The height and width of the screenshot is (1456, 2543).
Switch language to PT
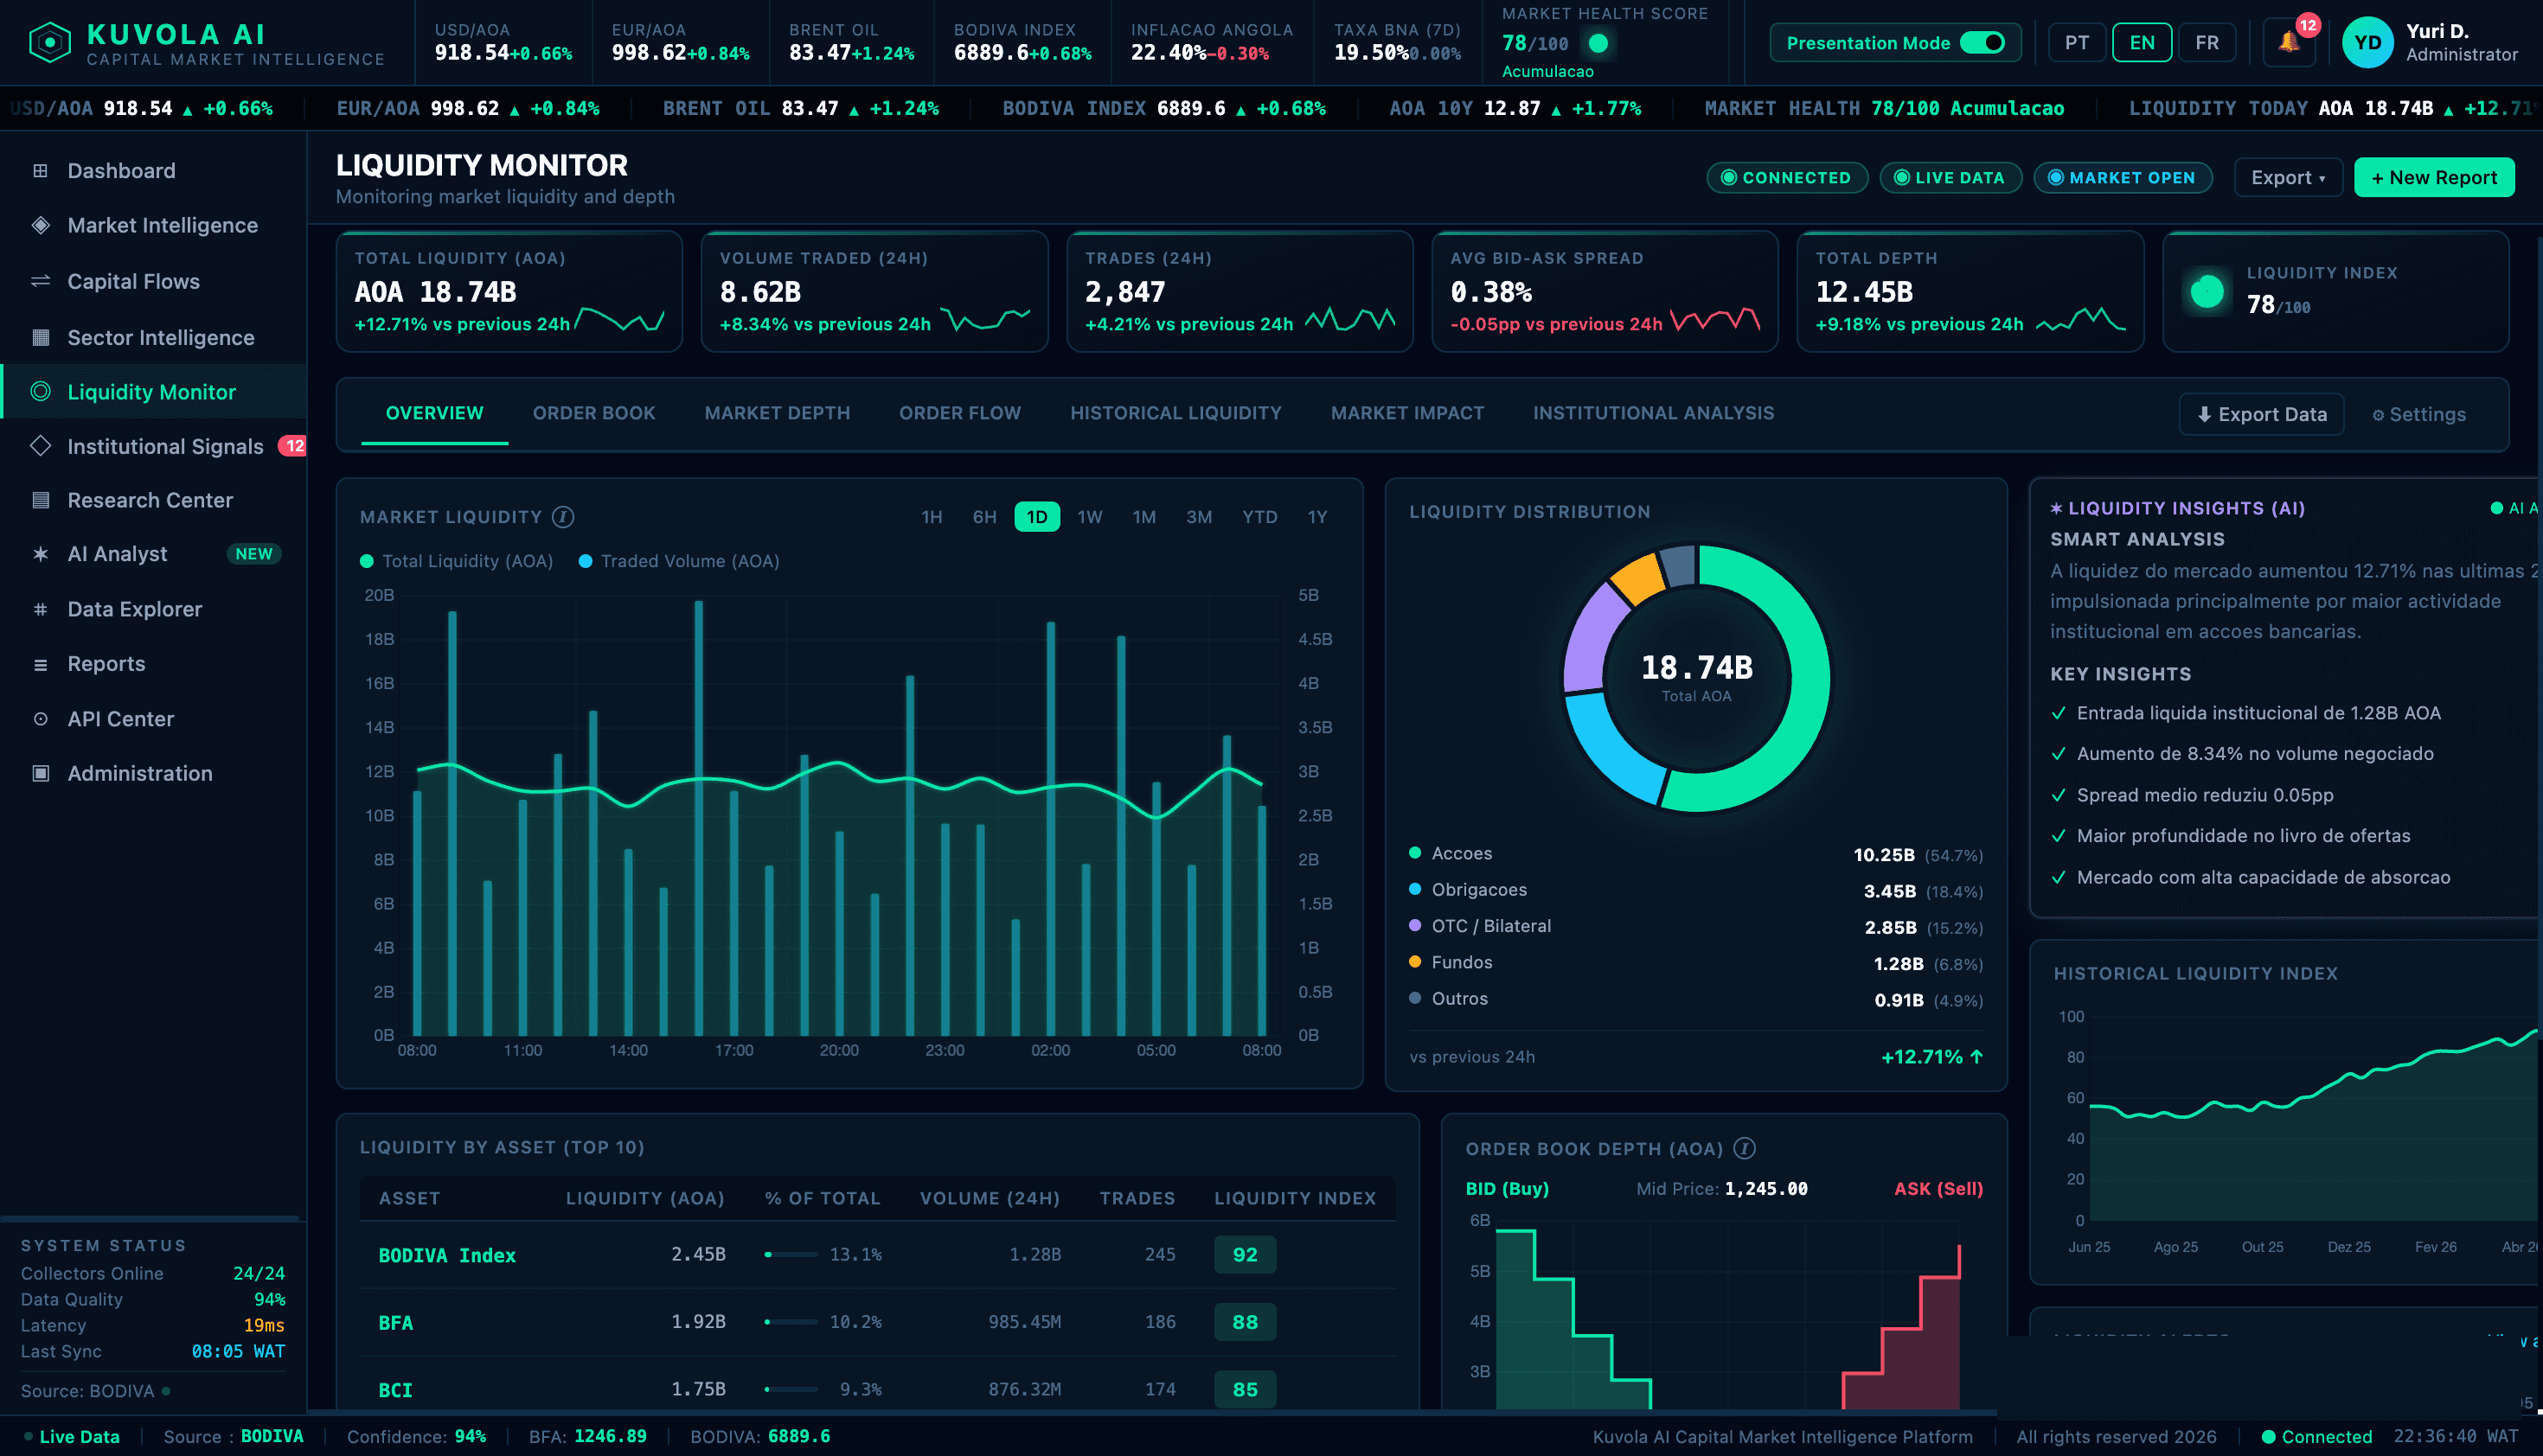pyautogui.click(x=2077, y=43)
